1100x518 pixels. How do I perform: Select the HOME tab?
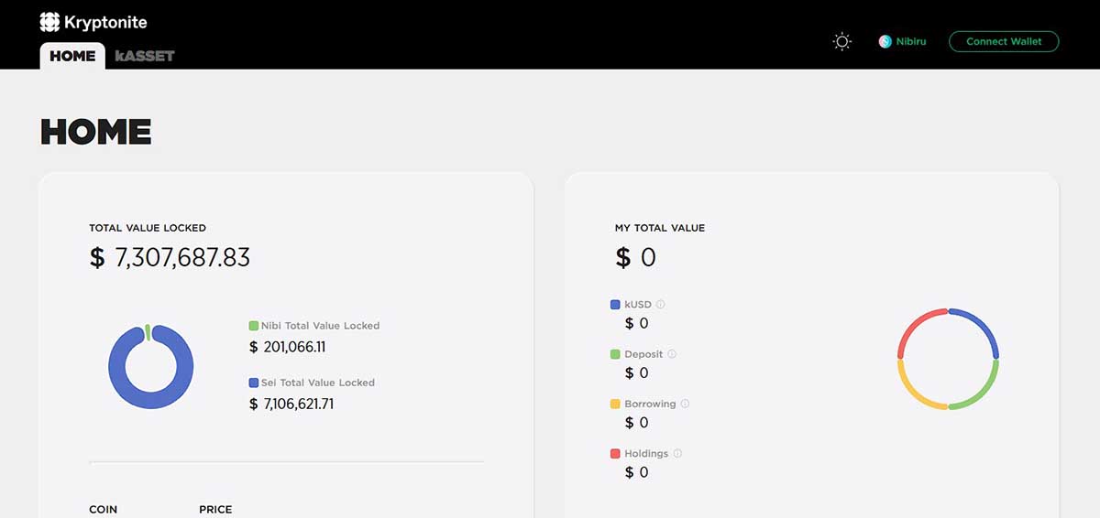pyautogui.click(x=72, y=56)
